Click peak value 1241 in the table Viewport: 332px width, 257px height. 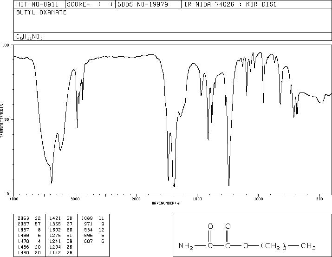[55, 241]
